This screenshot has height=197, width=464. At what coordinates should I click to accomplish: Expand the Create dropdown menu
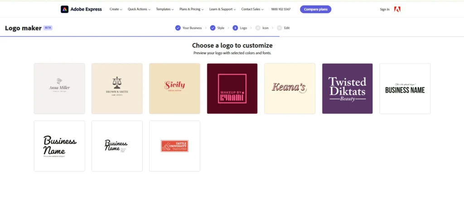point(116,9)
